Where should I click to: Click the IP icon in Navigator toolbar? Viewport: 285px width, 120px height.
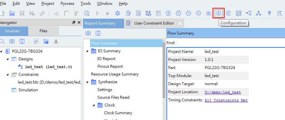pos(36,41)
